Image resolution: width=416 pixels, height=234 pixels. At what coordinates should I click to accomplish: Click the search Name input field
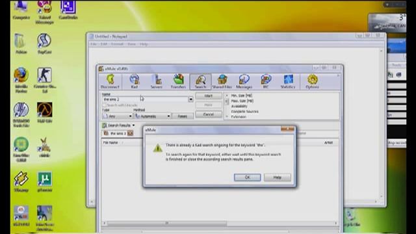click(145, 99)
